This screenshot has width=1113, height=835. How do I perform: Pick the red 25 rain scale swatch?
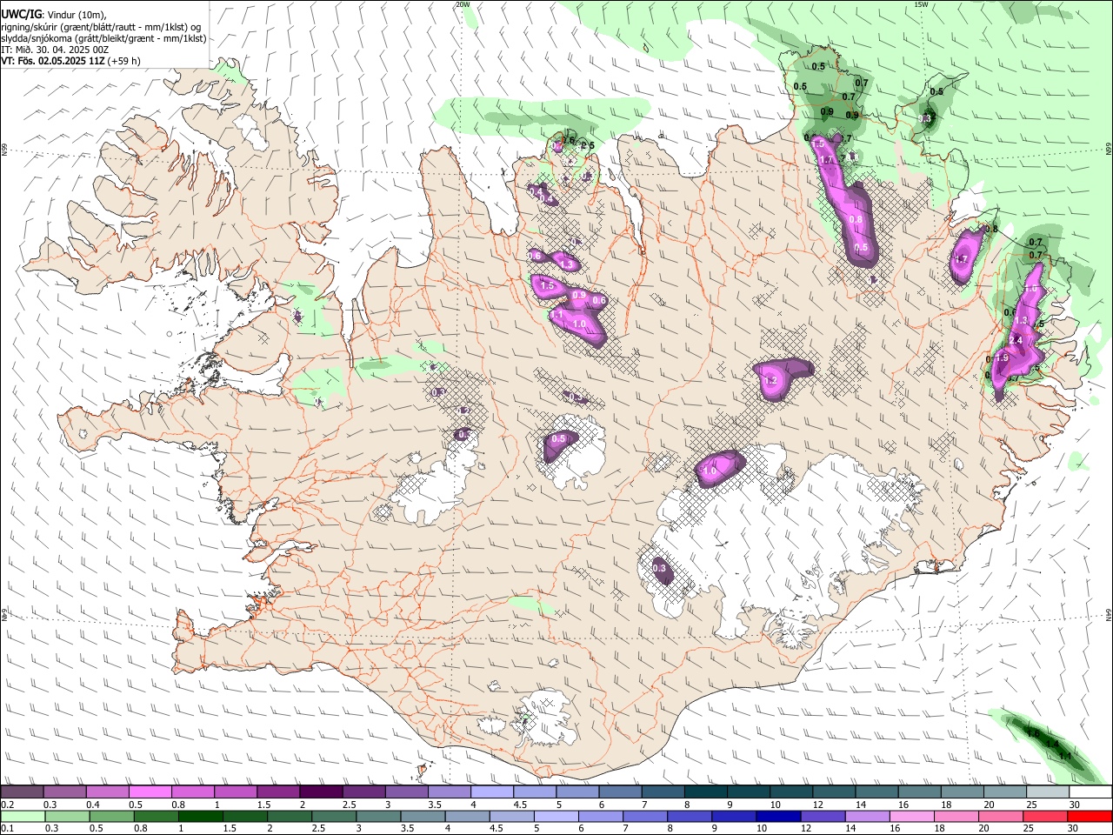(1045, 817)
